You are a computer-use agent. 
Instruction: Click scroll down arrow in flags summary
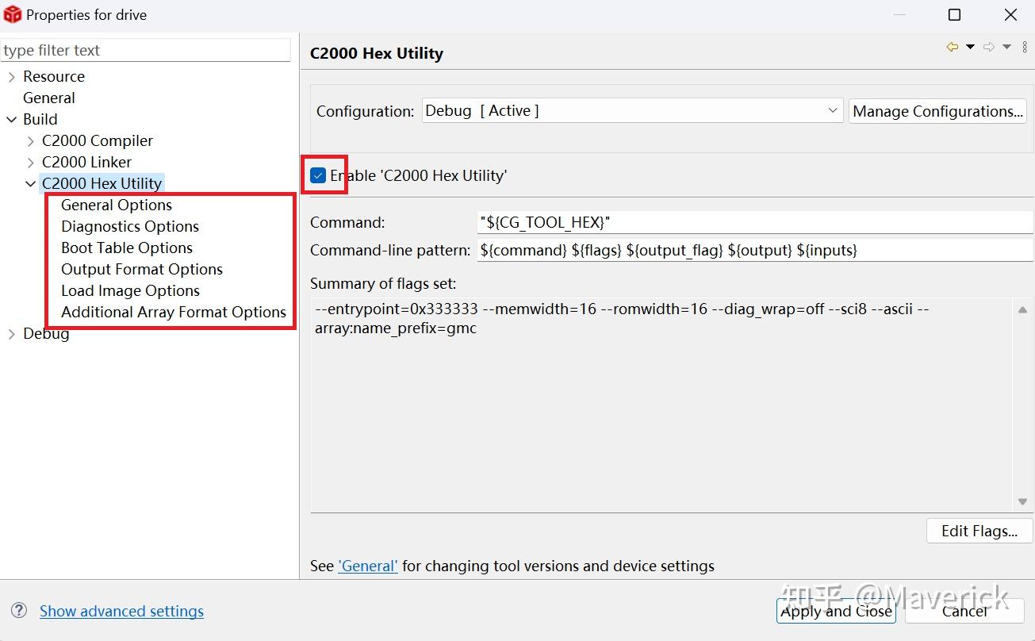[1022, 501]
